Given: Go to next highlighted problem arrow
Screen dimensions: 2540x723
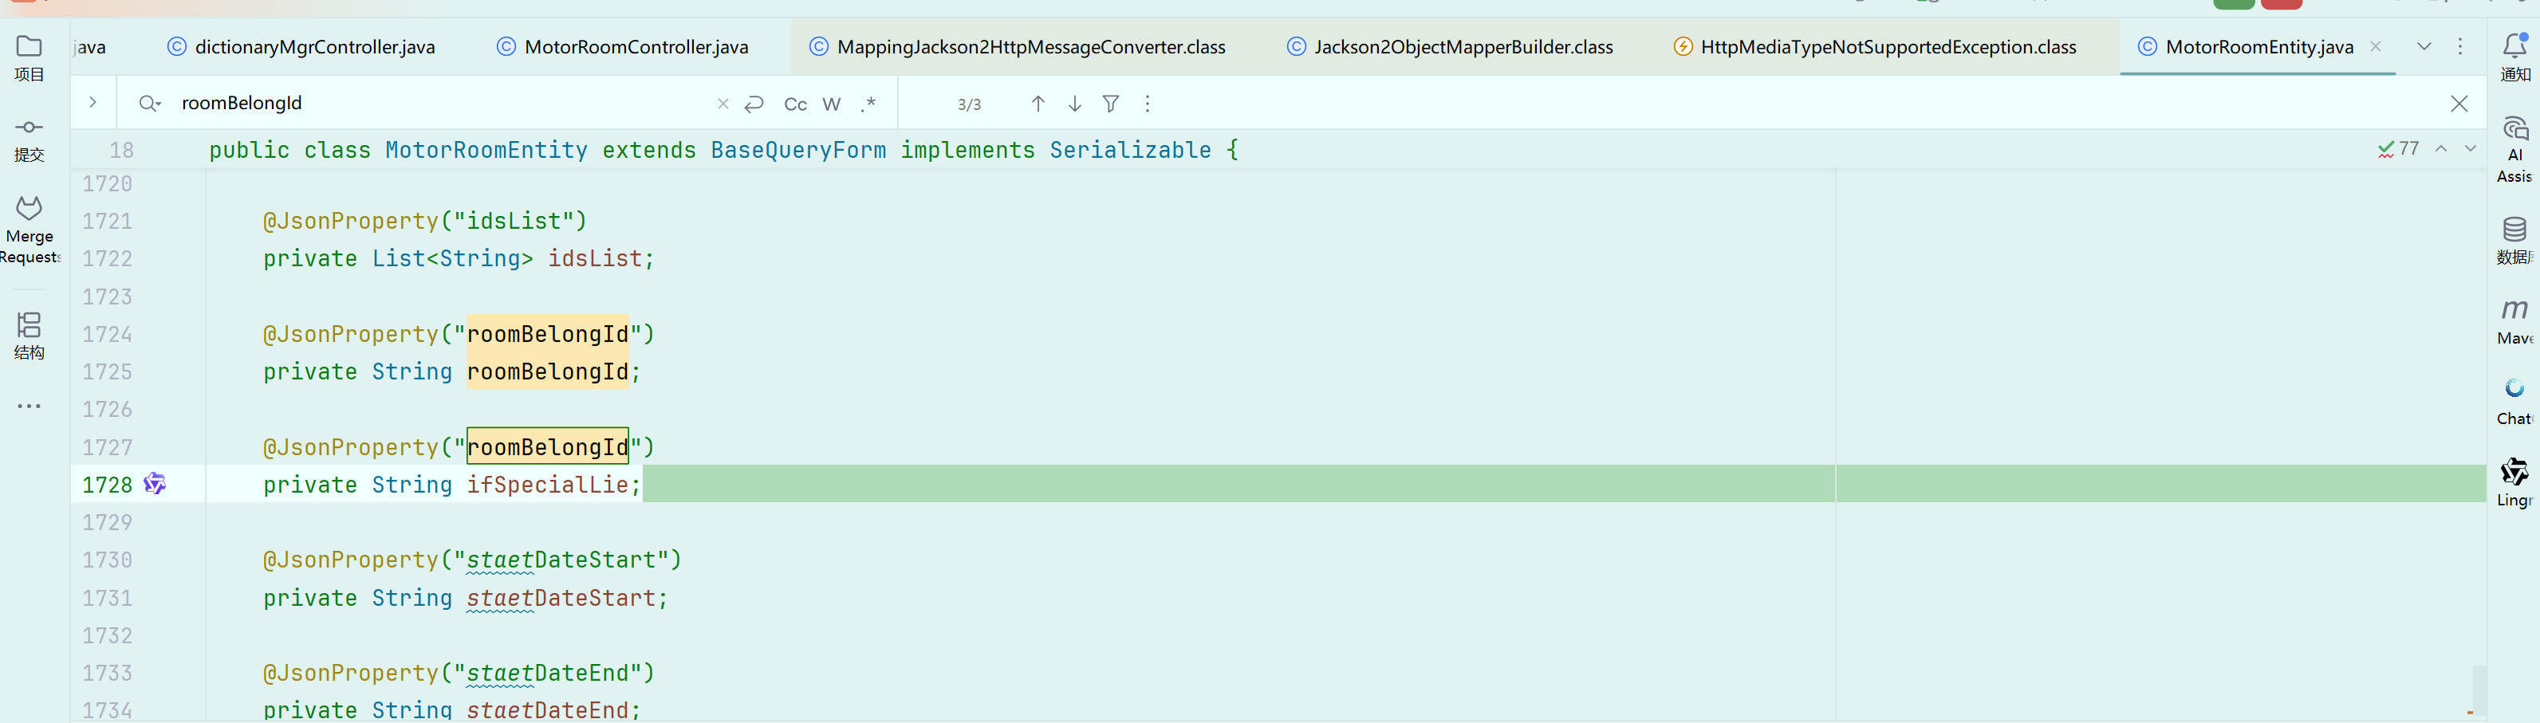Looking at the screenshot, I should [2471, 149].
